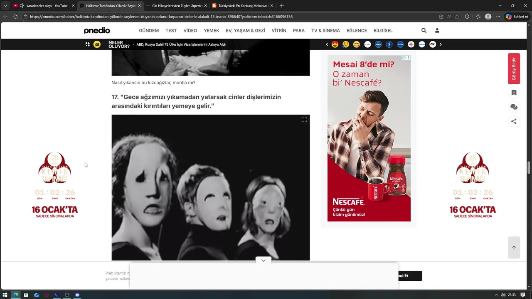Screen dimensions: 532x299
Task: Open the left Kemik Tarlası movie ad
Action: tap(55, 185)
